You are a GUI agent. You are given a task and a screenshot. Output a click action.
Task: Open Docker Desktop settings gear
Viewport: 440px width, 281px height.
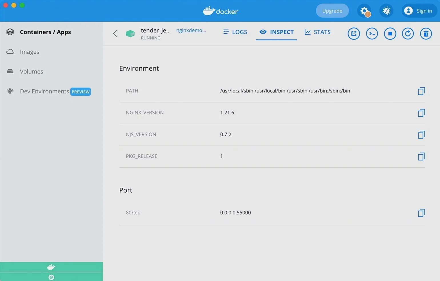click(x=364, y=11)
